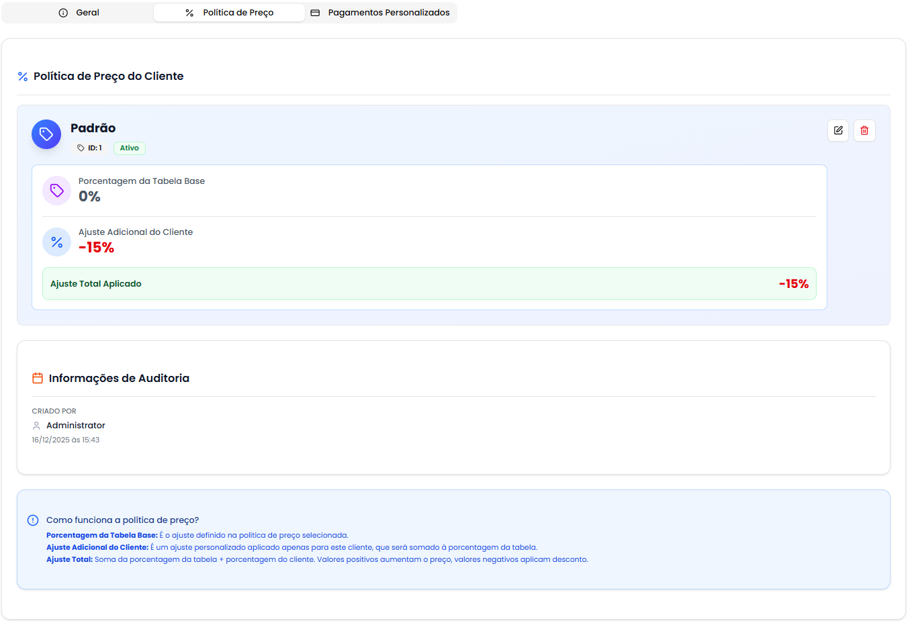Viewport: 912px width, 625px height.
Task: Click the 0% Tabela Base value
Action: click(89, 197)
